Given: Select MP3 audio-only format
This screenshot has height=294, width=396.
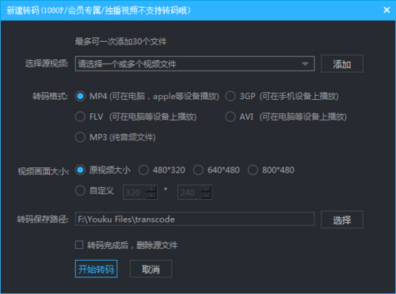Looking at the screenshot, I should (x=80, y=137).
